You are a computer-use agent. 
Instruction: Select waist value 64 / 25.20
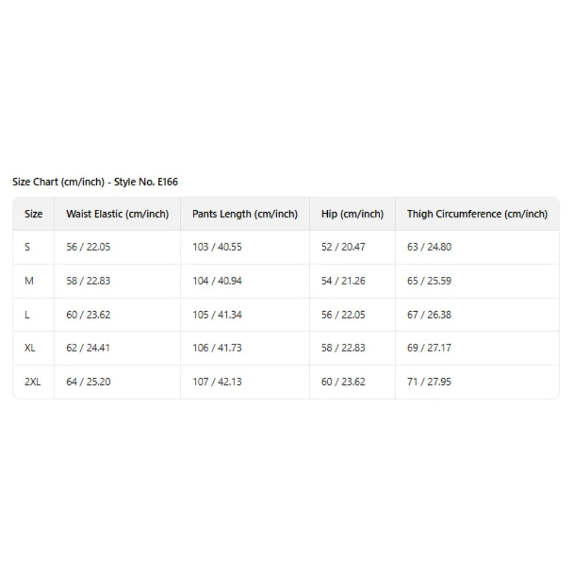click(x=88, y=382)
